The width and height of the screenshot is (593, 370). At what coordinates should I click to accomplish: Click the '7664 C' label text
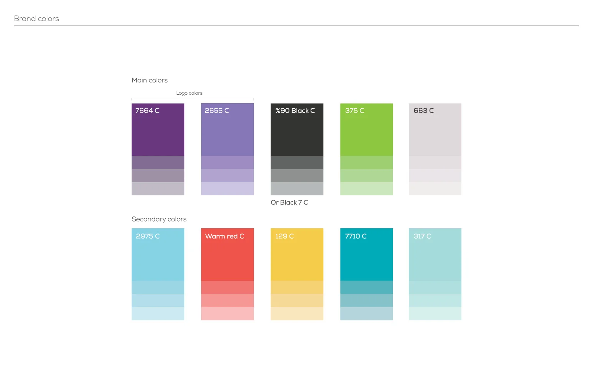pos(148,111)
